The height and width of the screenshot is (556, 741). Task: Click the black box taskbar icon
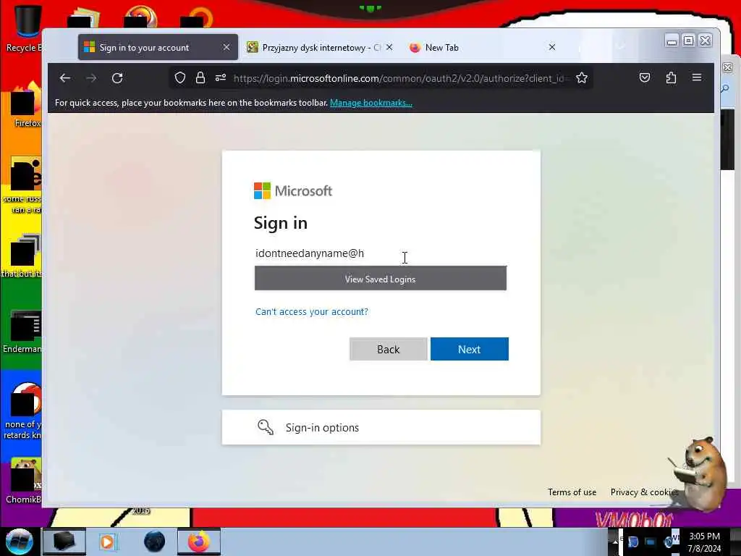64,542
